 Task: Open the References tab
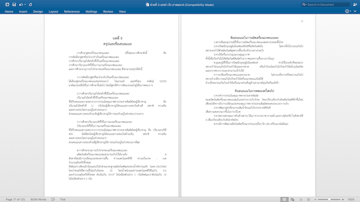[72, 11]
